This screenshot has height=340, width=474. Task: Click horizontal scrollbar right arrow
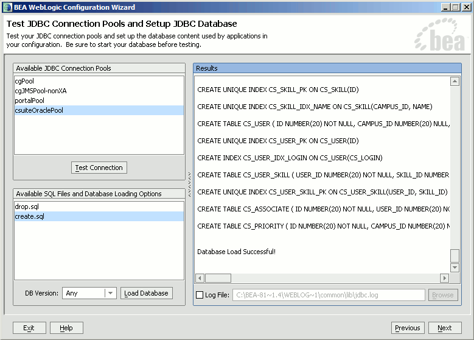[444, 278]
